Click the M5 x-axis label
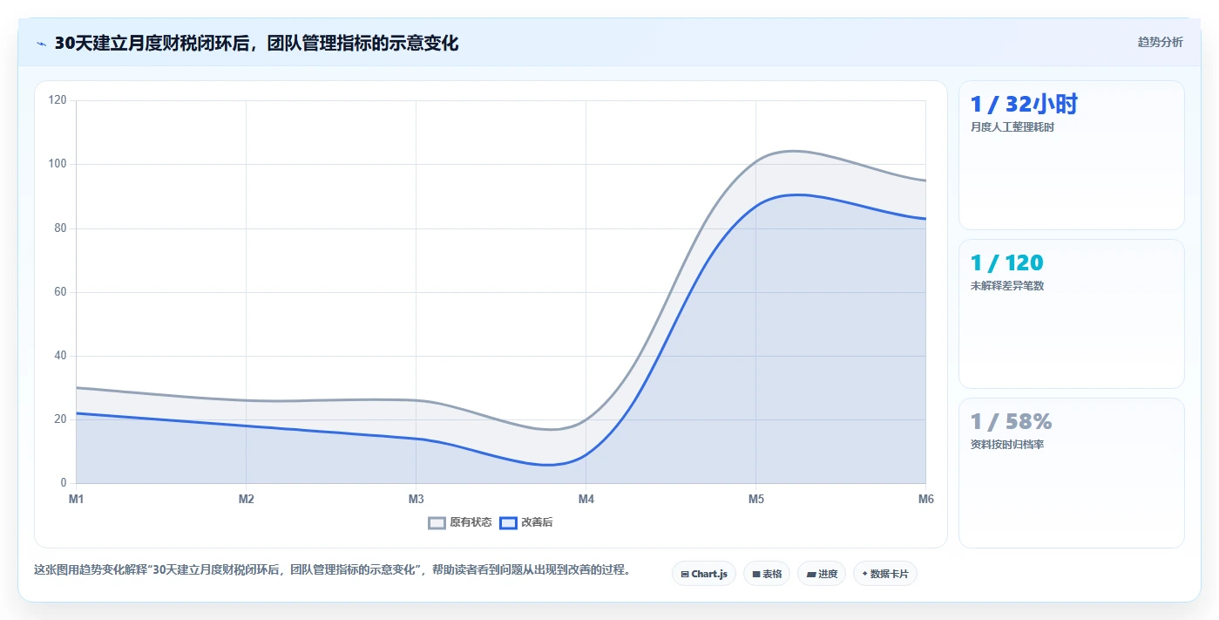Viewport: 1219px width, 620px height. click(756, 499)
